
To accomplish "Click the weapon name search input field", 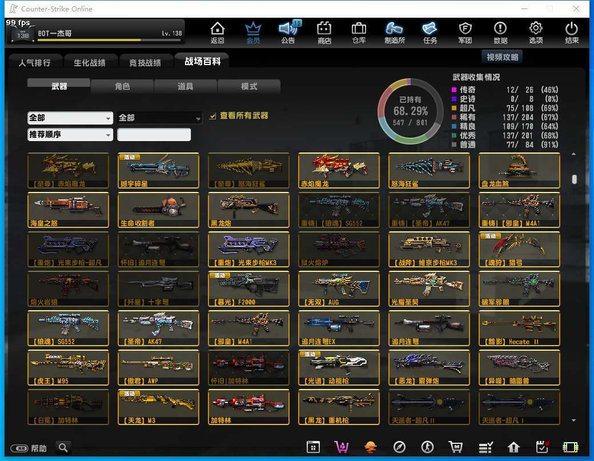I will (154, 135).
